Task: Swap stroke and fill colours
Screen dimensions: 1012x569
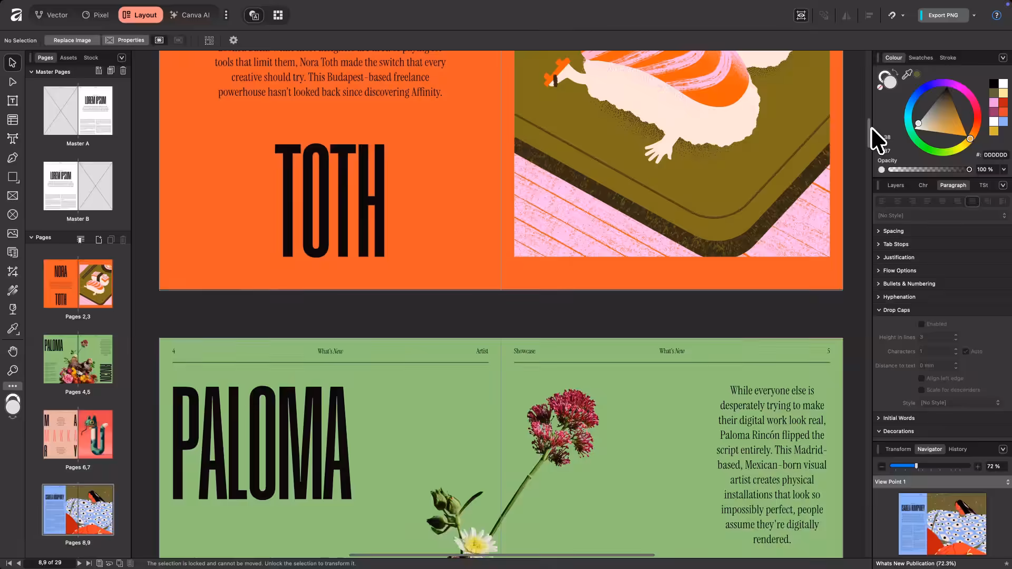Action: (x=895, y=72)
